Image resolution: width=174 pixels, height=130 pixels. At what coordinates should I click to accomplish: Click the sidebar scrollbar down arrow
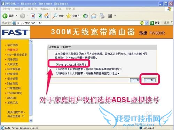31,121
